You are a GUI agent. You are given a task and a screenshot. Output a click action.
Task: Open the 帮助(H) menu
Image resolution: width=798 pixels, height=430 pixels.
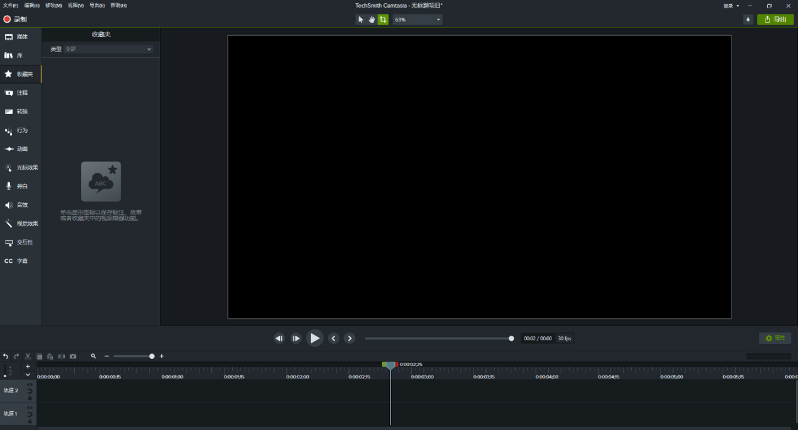119,6
